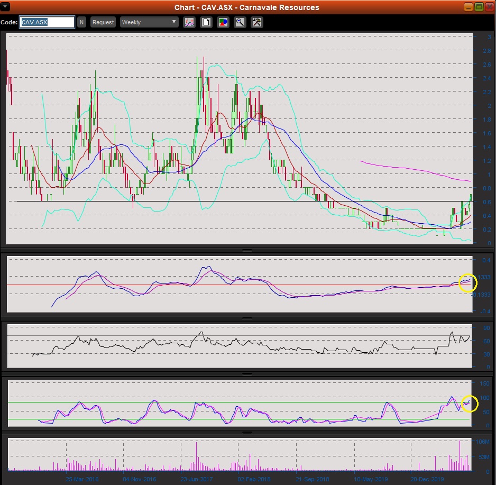This screenshot has height=485, width=496.
Task: Open the hammer and pick tools icon
Action: (257, 22)
